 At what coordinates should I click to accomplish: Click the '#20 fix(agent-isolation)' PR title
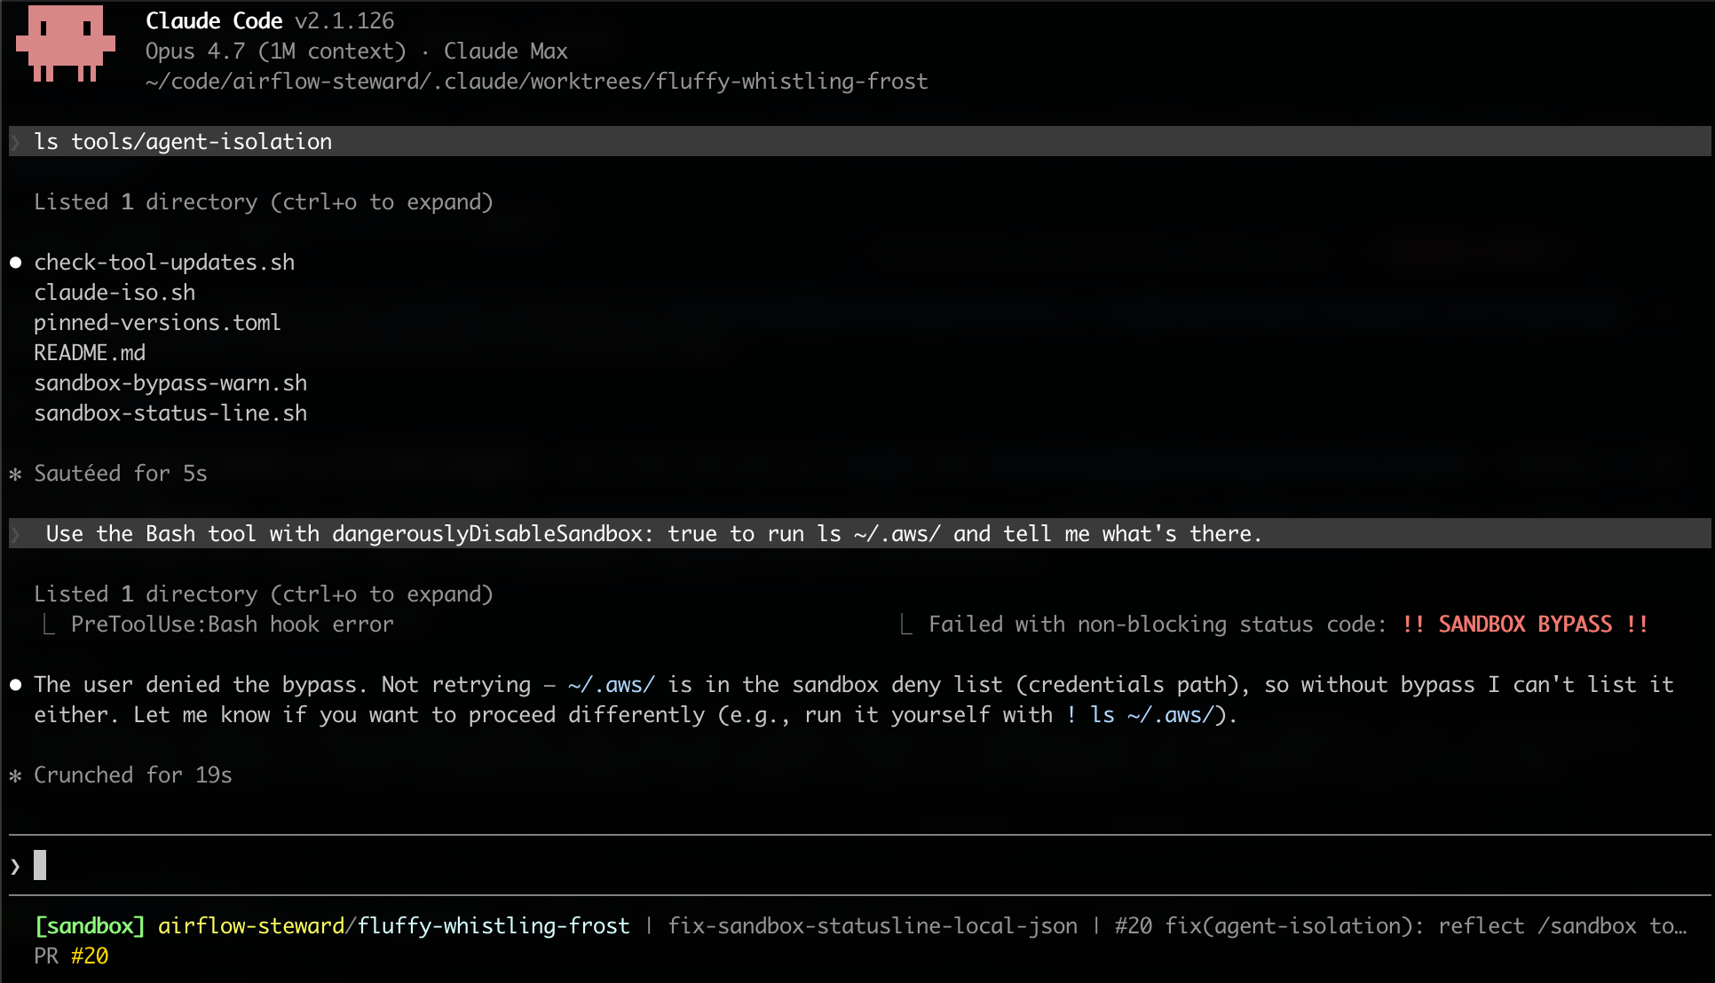[x=1401, y=926]
